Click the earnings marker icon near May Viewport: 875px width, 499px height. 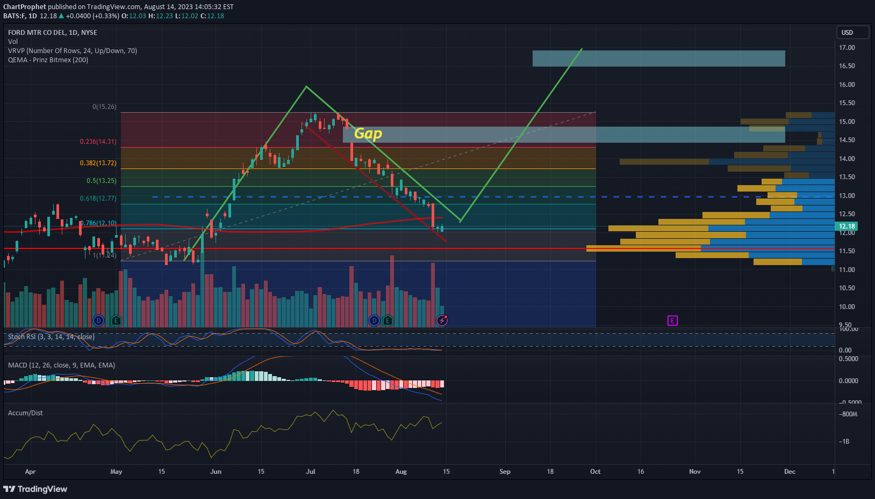point(116,321)
